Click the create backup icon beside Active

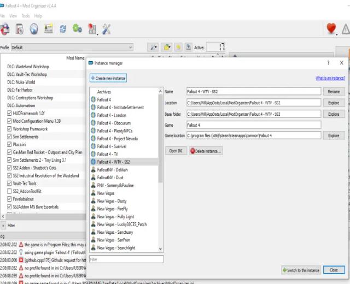[x=188, y=48]
